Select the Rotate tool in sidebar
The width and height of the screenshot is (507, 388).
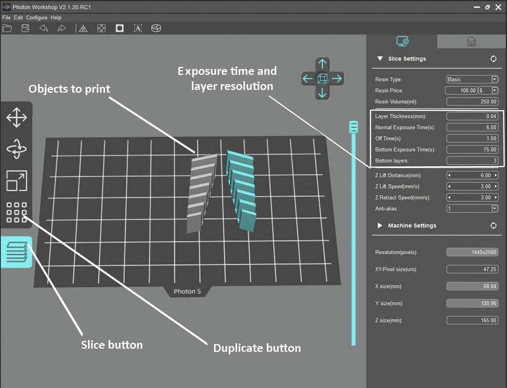16,149
